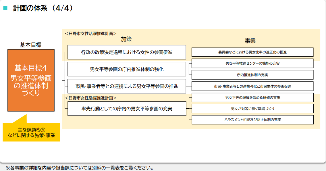Screen dimensions: 326x171
Task: Select the 行政の政策決定過程における女性の参画促進 box
Action: click(x=127, y=52)
